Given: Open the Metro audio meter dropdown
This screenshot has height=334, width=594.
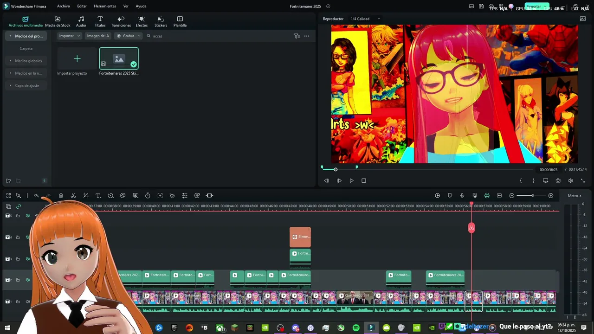Looking at the screenshot, I should pyautogui.click(x=575, y=195).
